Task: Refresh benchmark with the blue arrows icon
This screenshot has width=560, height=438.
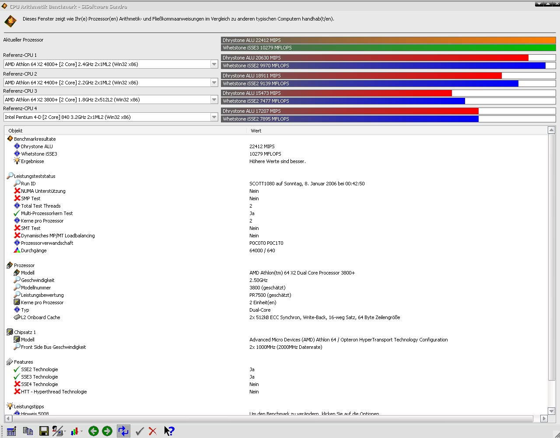Action: click(x=123, y=431)
